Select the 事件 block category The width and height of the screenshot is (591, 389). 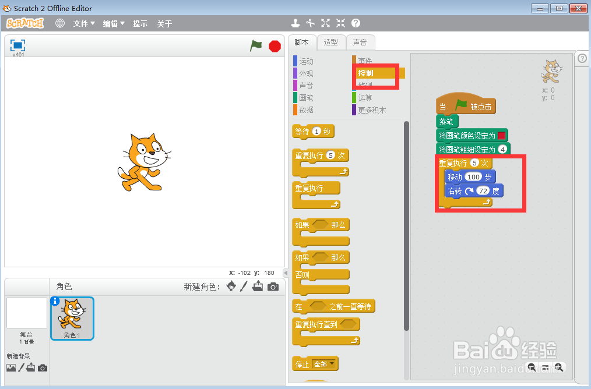[364, 61]
